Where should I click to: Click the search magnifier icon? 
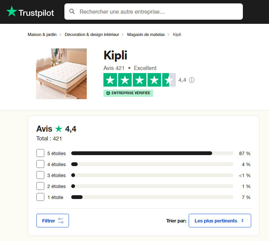72,12
